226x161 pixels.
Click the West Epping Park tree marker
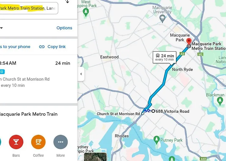86,12
